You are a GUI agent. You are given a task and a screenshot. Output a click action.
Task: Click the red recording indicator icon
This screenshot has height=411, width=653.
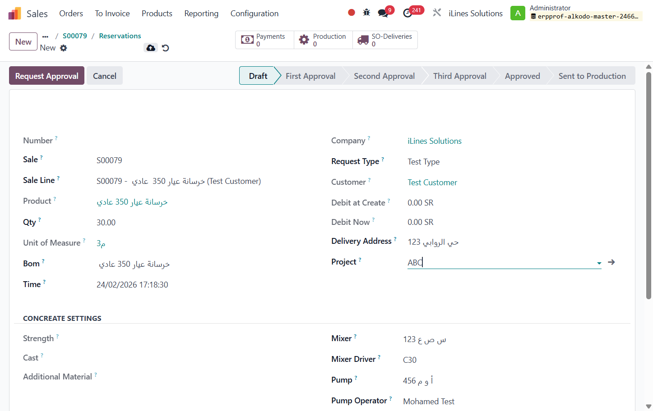coord(352,13)
